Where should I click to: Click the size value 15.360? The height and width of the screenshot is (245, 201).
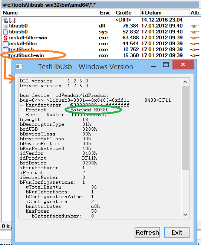click(131, 55)
